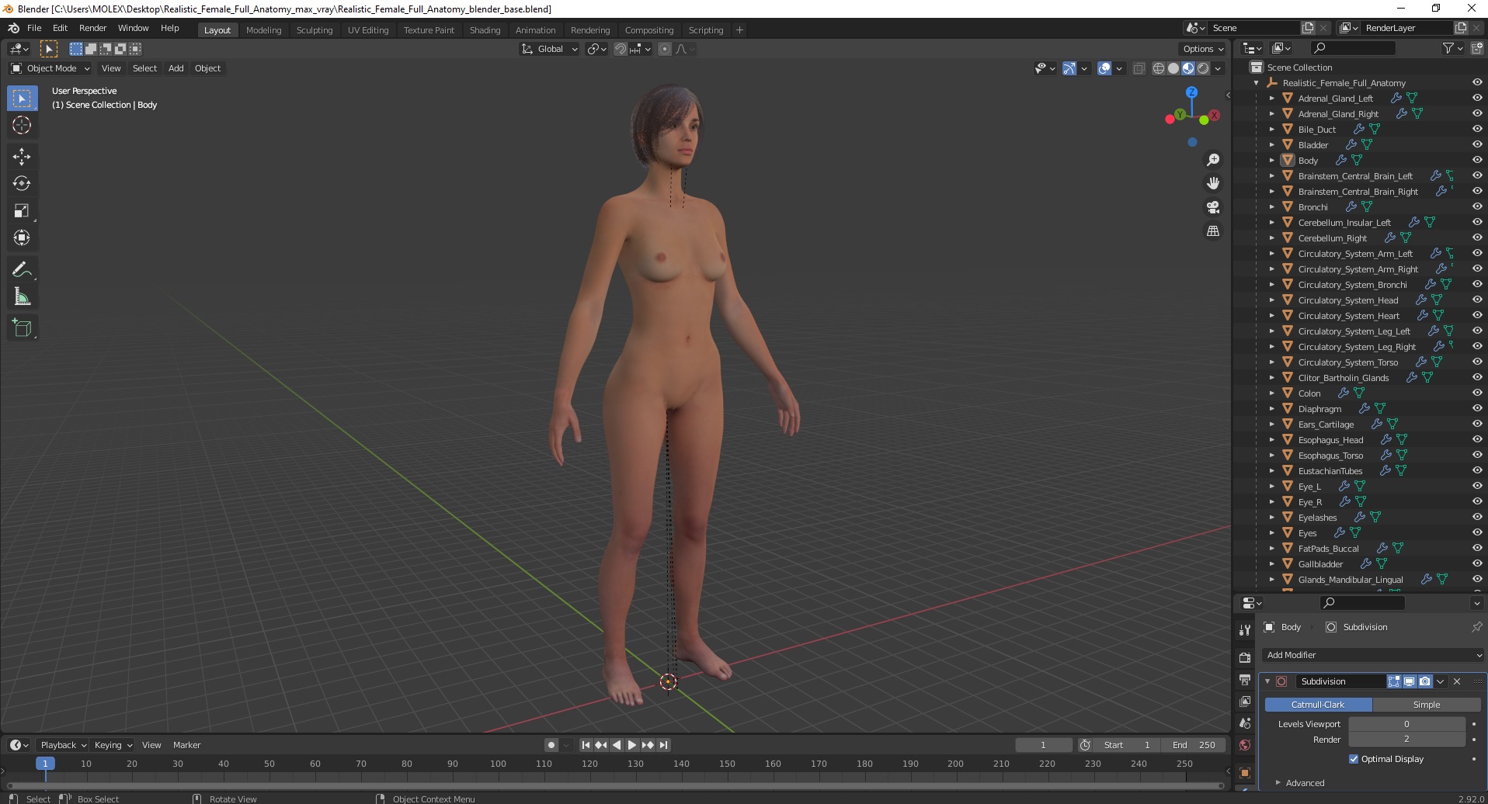Viewport: 1488px width, 804px height.
Task: Remove the Subdivision modifier with X
Action: click(x=1457, y=681)
